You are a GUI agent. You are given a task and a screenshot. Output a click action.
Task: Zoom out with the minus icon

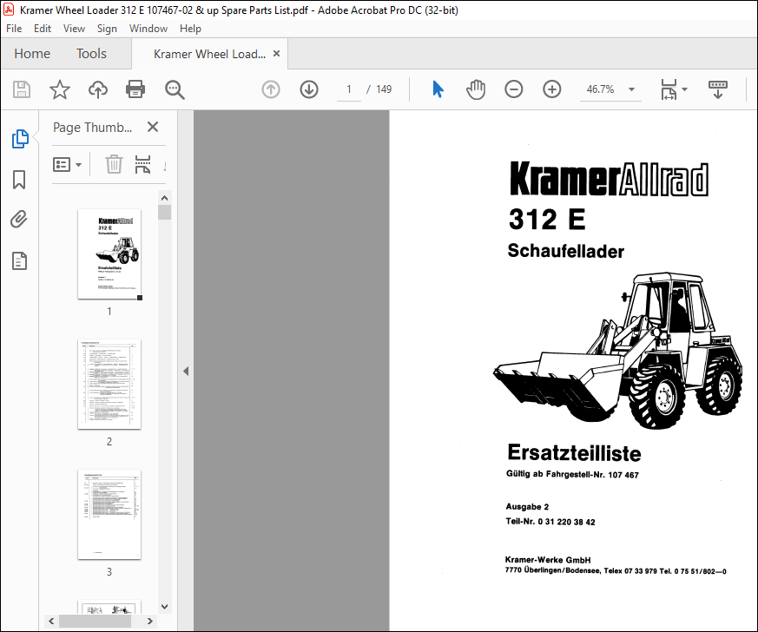coord(513,89)
